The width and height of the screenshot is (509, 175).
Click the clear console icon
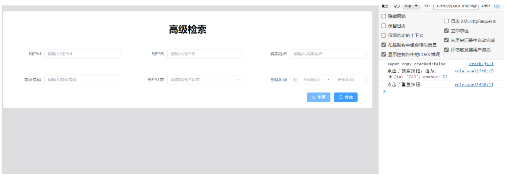(397, 5)
